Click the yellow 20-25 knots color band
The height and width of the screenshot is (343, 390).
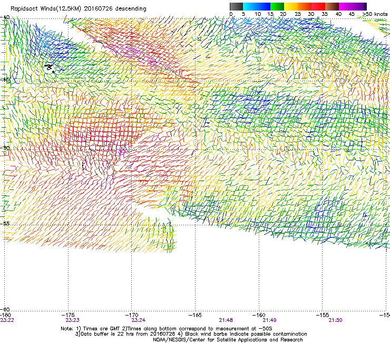coord(291,6)
